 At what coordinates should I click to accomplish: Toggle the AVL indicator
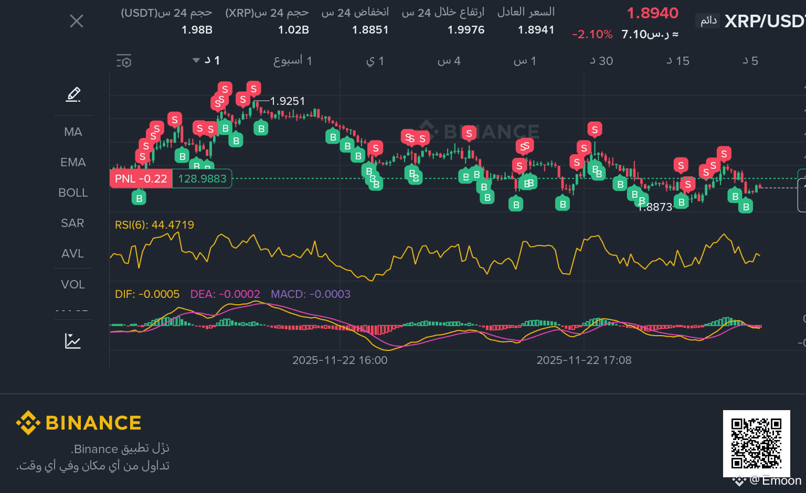coord(72,253)
